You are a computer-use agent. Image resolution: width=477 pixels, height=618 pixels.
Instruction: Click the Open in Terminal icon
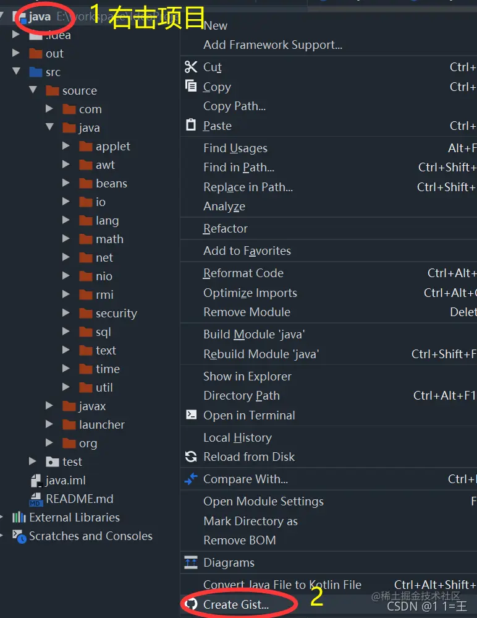(x=192, y=414)
